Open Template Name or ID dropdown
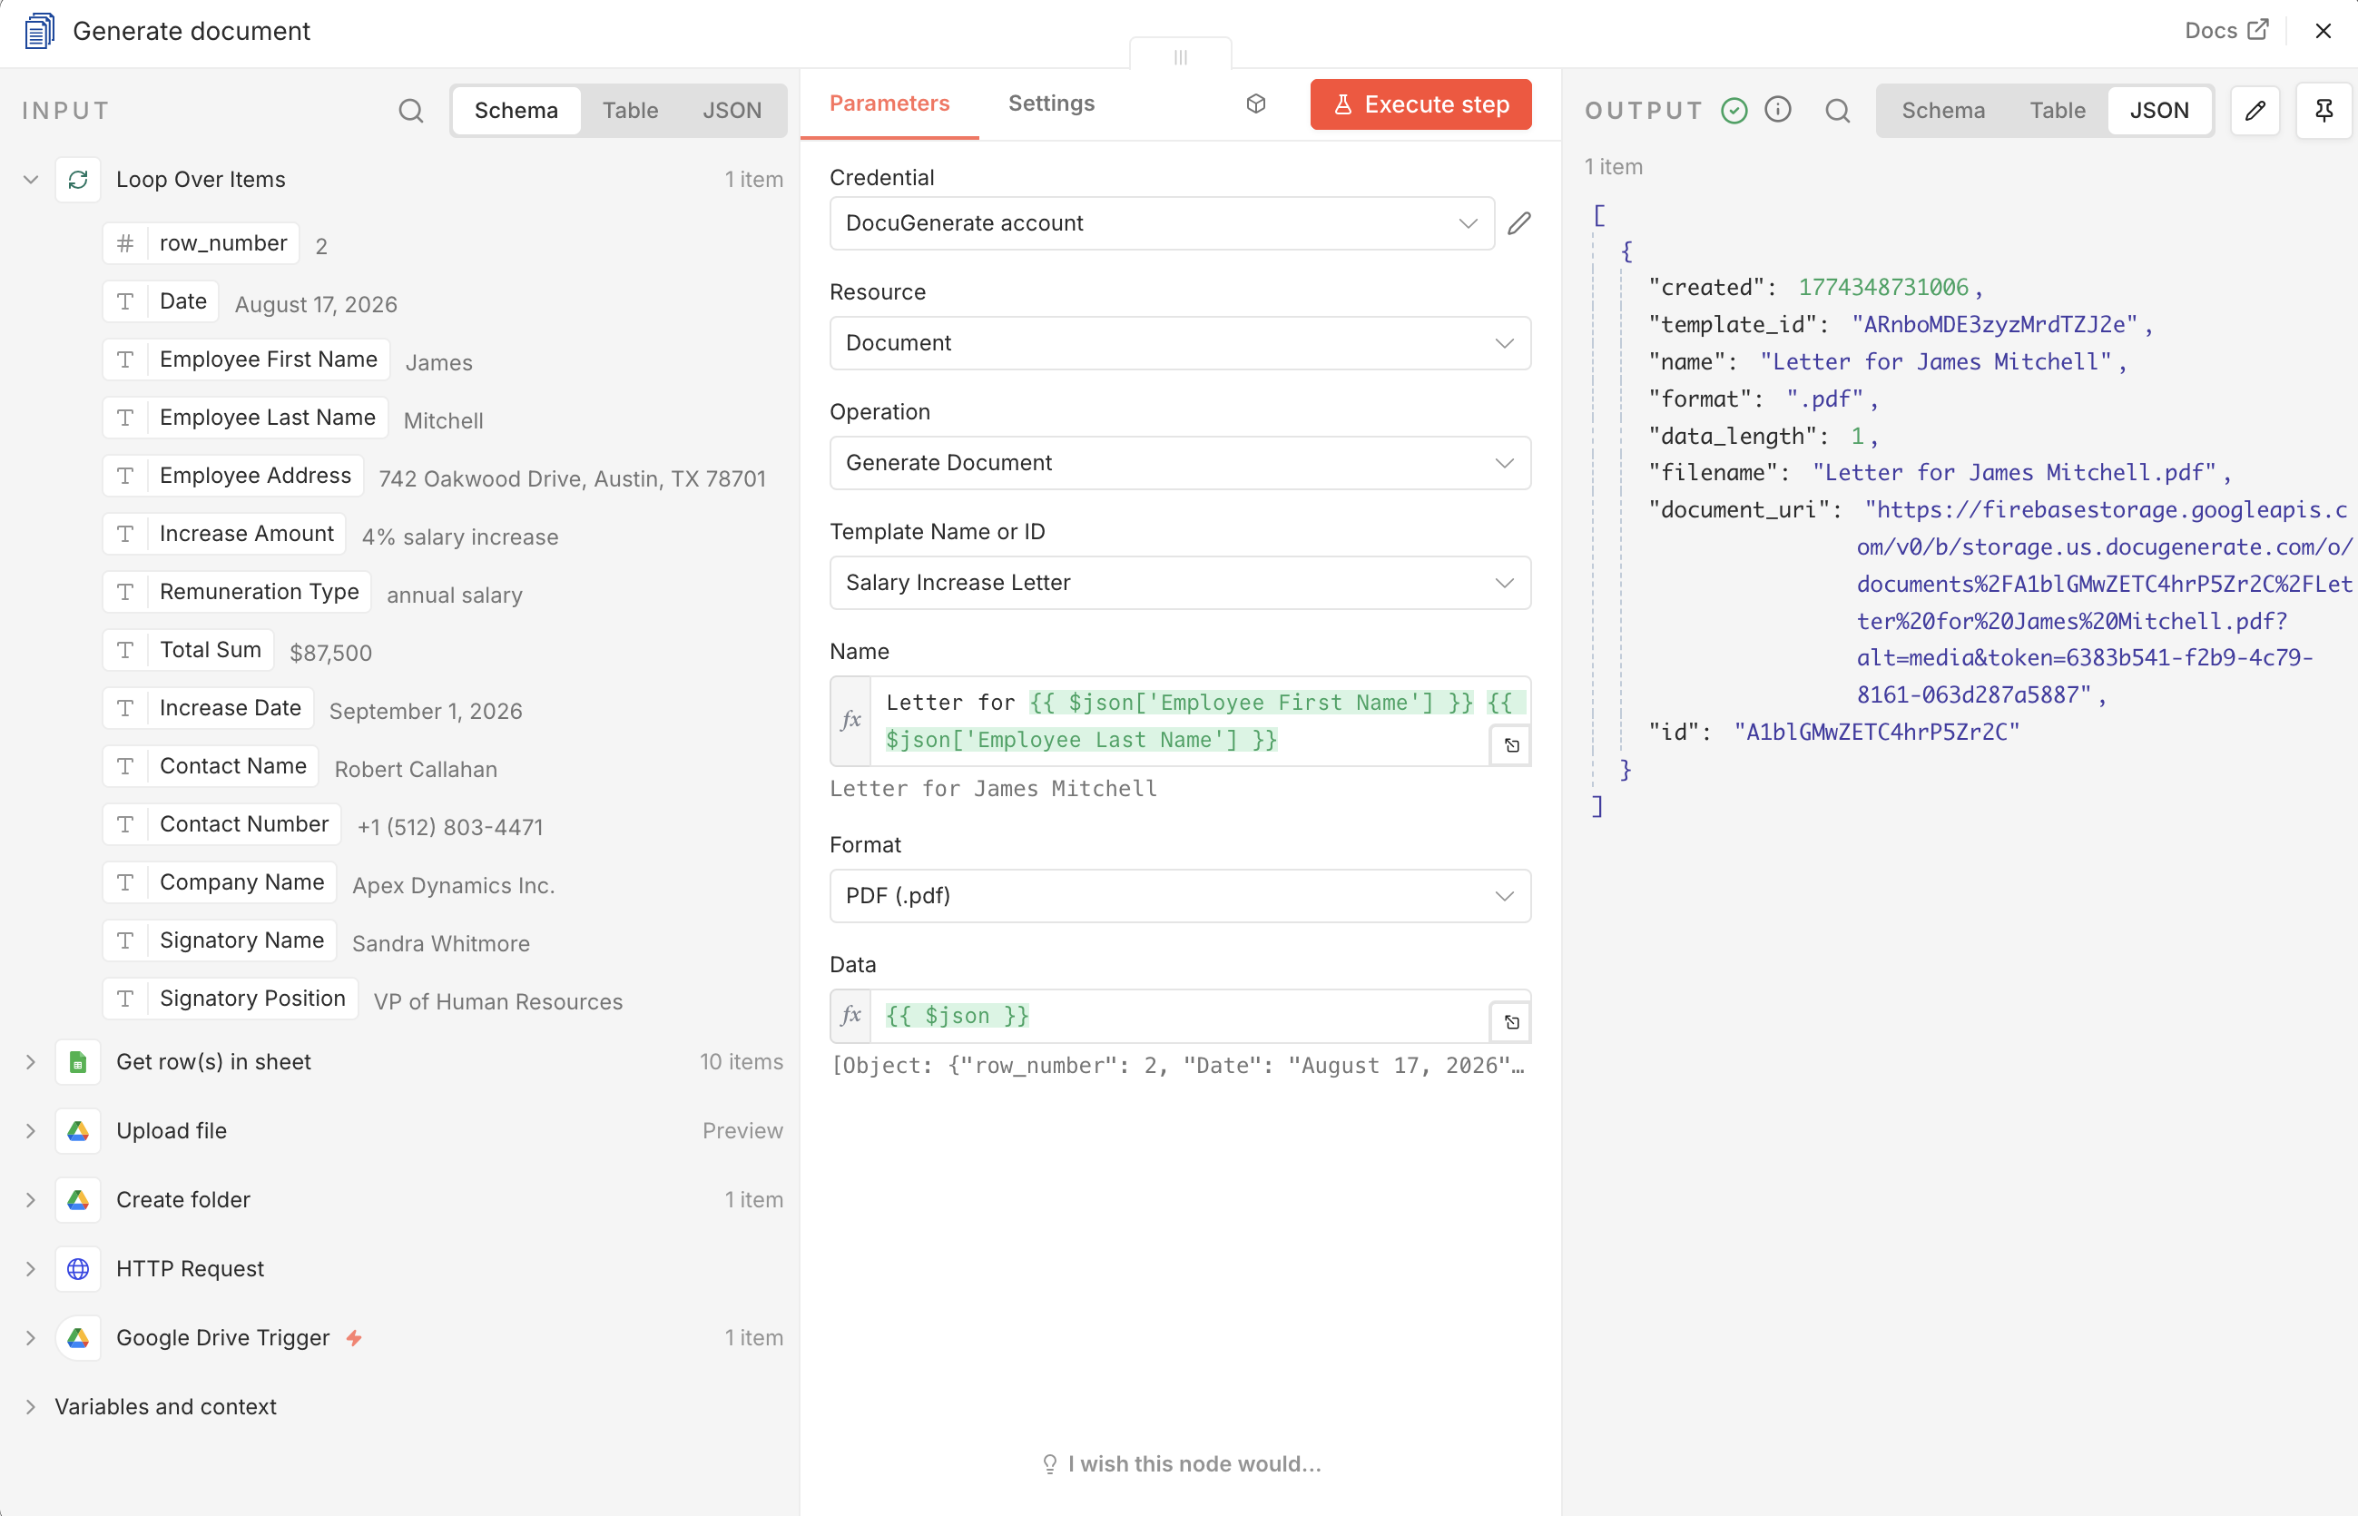This screenshot has height=1516, width=2358. click(x=1180, y=583)
